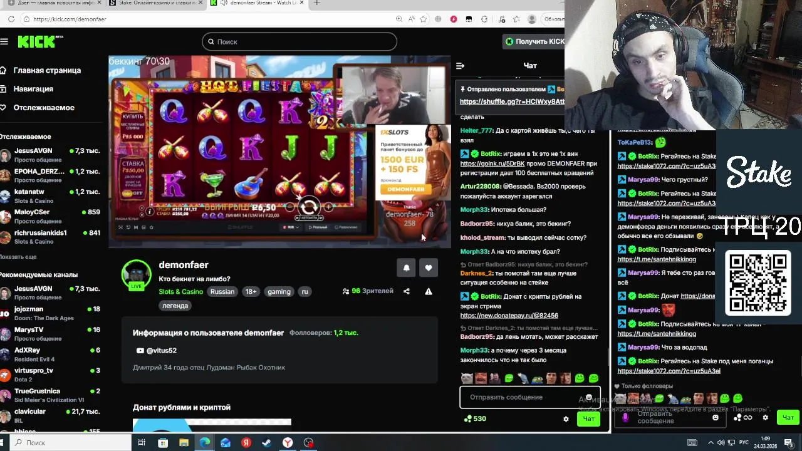Open the @vitus52 YouTube link
The image size is (802, 451).
(x=157, y=351)
